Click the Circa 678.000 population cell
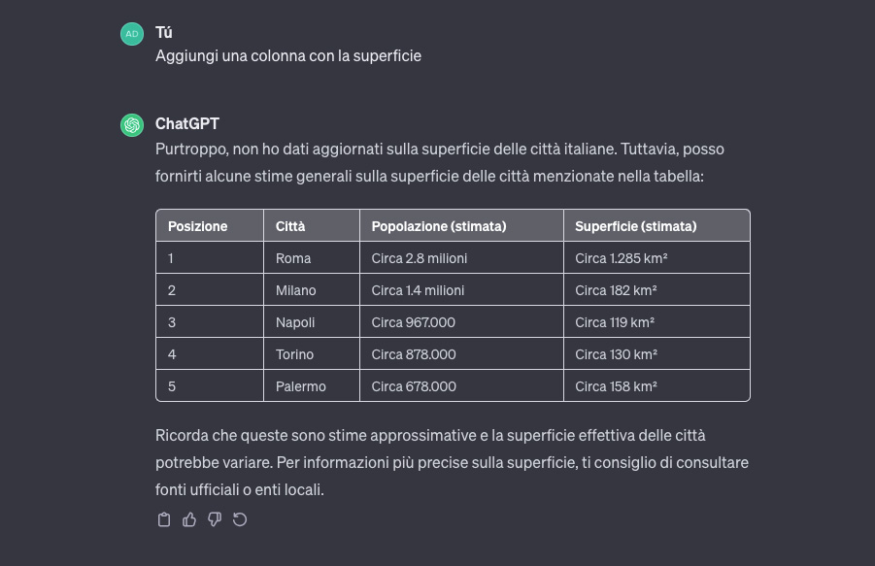 click(414, 386)
